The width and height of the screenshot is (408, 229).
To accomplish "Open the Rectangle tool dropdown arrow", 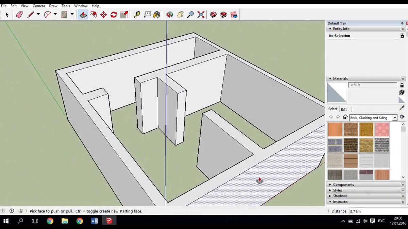I will pos(72,14).
